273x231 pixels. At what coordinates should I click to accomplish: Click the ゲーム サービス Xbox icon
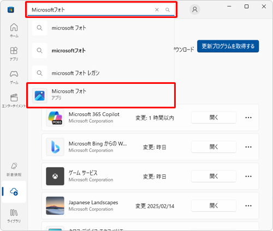coord(55,176)
